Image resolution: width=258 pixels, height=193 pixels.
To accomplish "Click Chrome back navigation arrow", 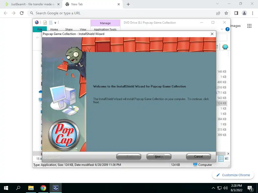I will (6, 13).
